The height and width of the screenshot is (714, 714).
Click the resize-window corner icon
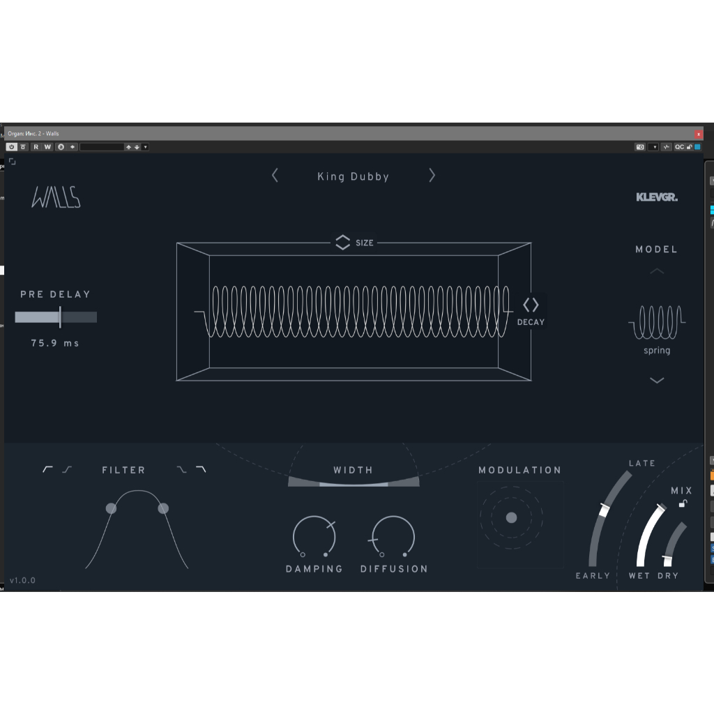point(13,161)
